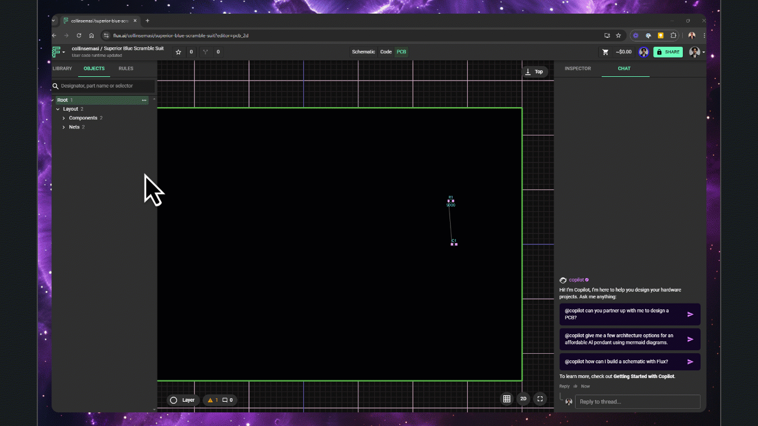This screenshot has width=758, height=426.
Task: Click the object search input field
Action: coord(104,86)
